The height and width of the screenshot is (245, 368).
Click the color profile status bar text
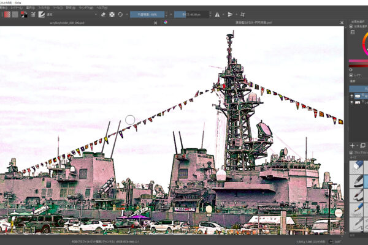(105, 241)
